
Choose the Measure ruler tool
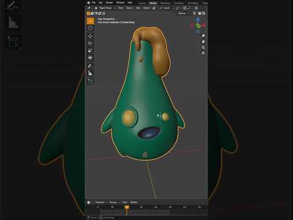point(90,73)
